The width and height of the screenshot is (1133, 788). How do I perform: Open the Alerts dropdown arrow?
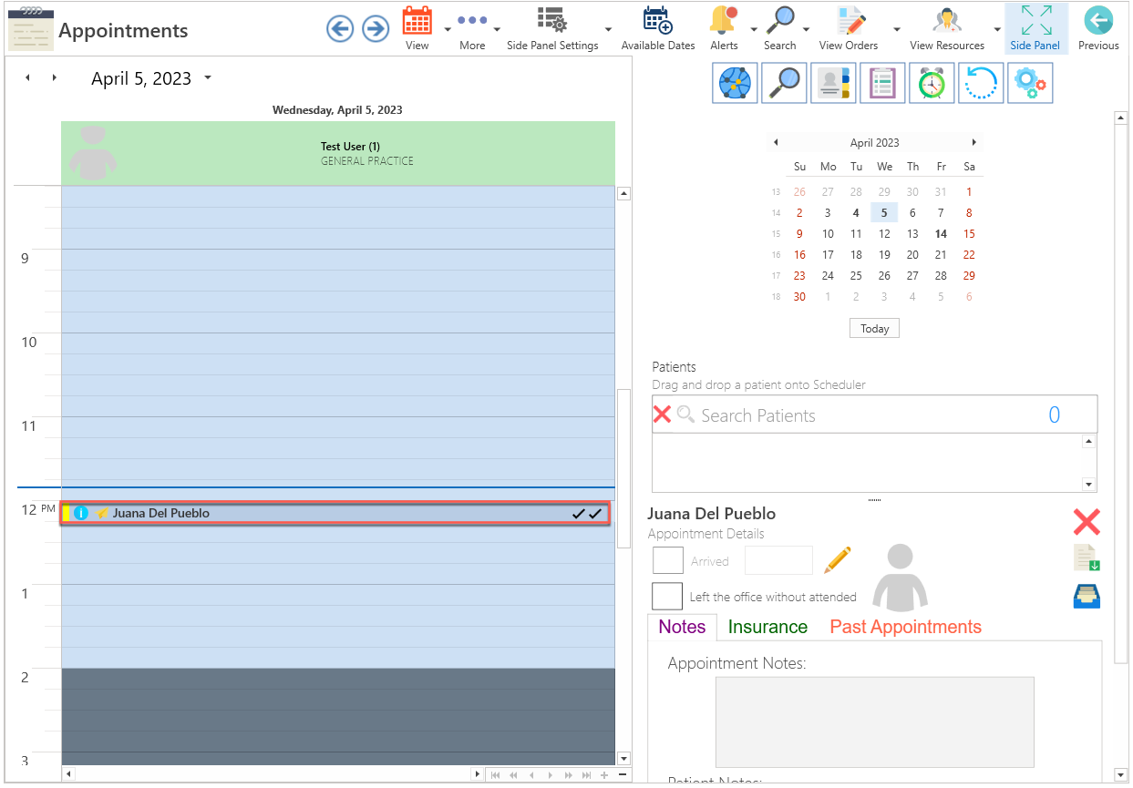pos(754,29)
